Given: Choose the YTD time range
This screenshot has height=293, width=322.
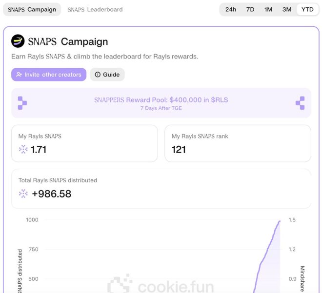Looking at the screenshot, I should pyautogui.click(x=307, y=9).
